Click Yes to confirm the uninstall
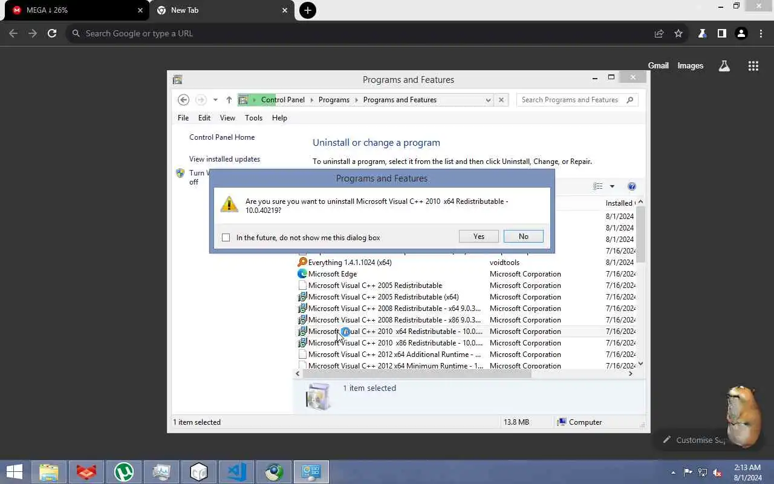The width and height of the screenshot is (774, 484). click(x=479, y=237)
